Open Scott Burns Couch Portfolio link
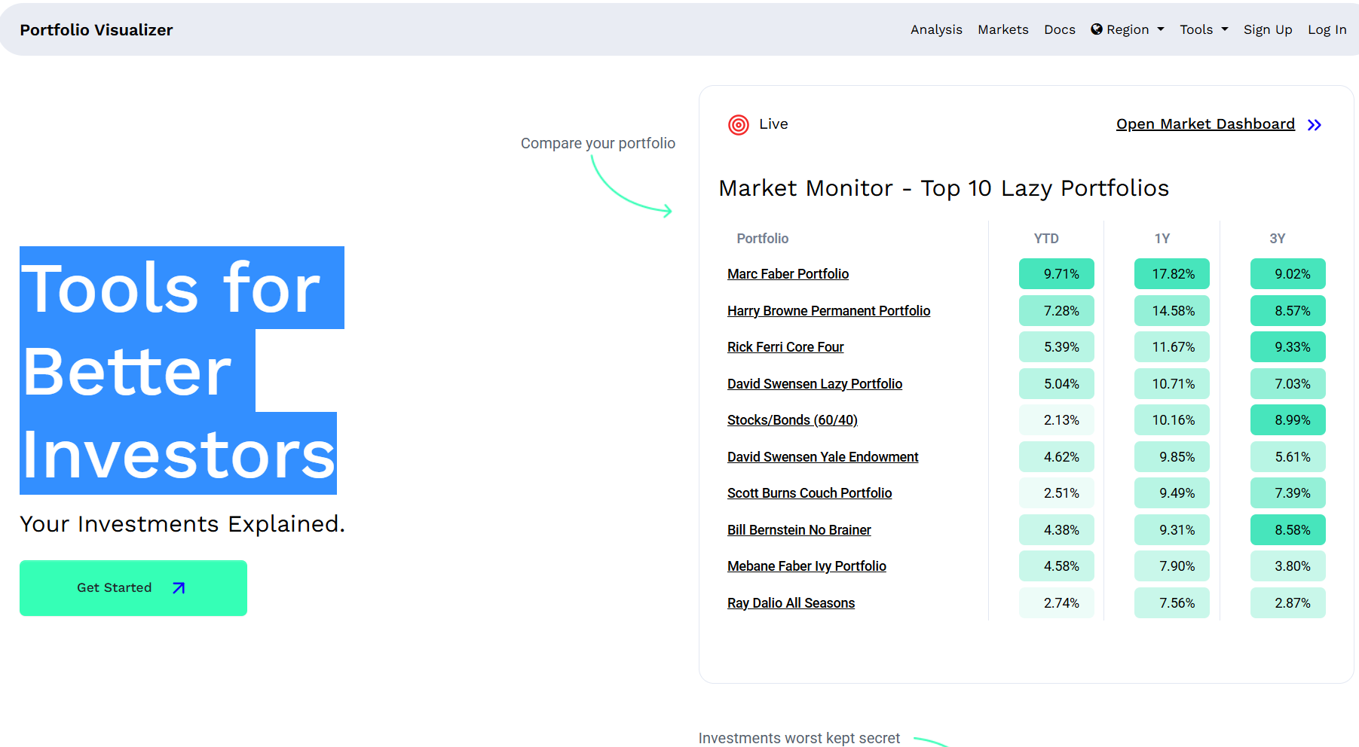Image resolution: width=1359 pixels, height=747 pixels. (810, 493)
